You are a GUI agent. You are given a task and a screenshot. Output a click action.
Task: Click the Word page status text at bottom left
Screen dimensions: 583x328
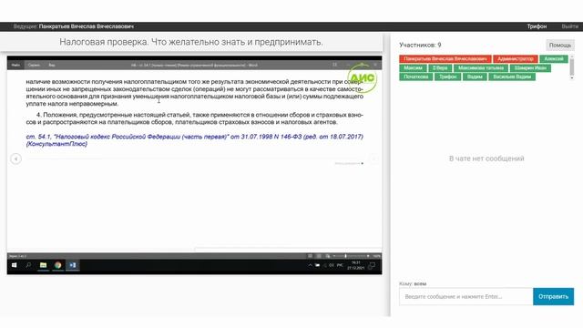(x=17, y=256)
